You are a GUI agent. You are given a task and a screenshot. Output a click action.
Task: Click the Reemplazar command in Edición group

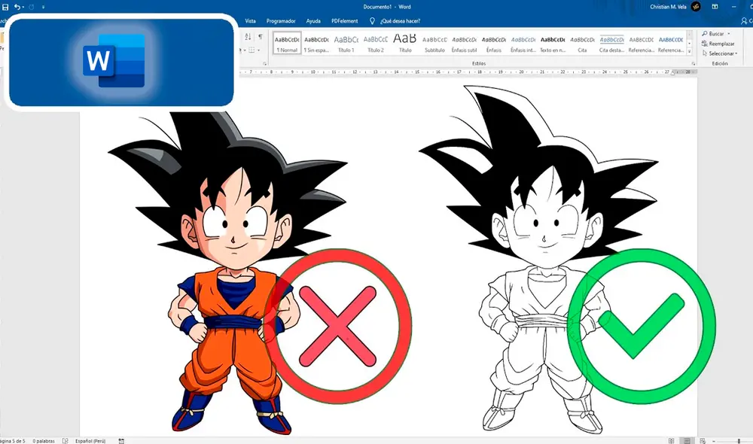point(720,44)
